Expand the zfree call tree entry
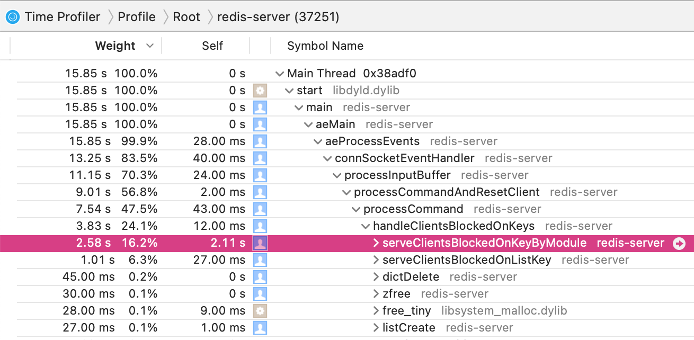This screenshot has height=340, width=694. (376, 294)
